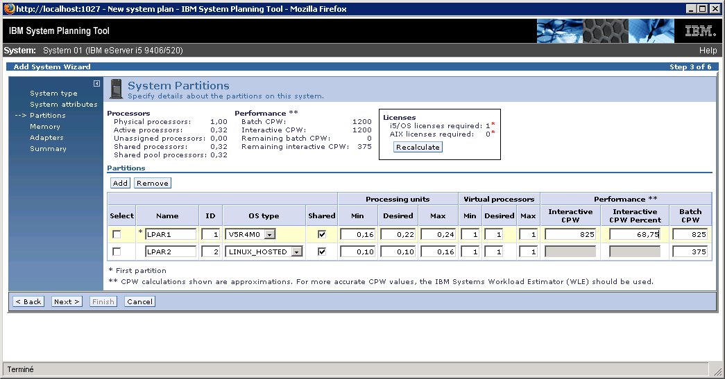Edit the LPAR2 name field
The image size is (725, 379).
[171, 252]
